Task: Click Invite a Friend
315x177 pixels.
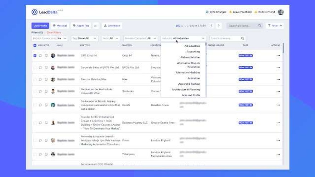Action: [265, 12]
